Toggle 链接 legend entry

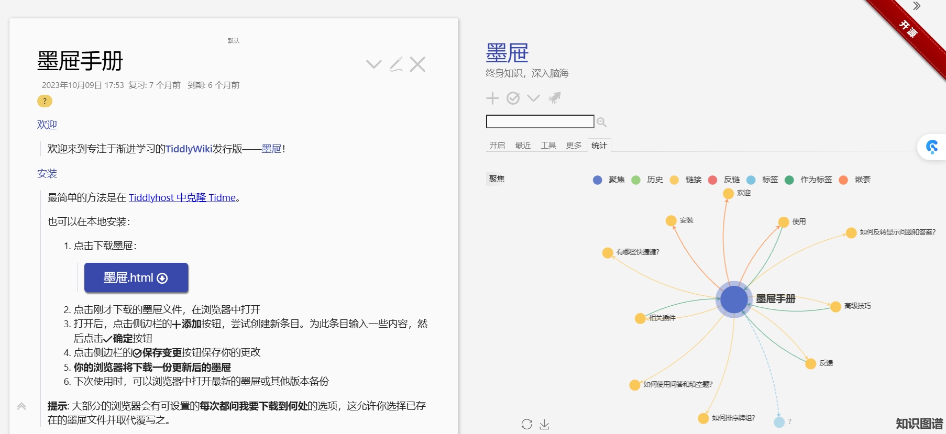(685, 180)
